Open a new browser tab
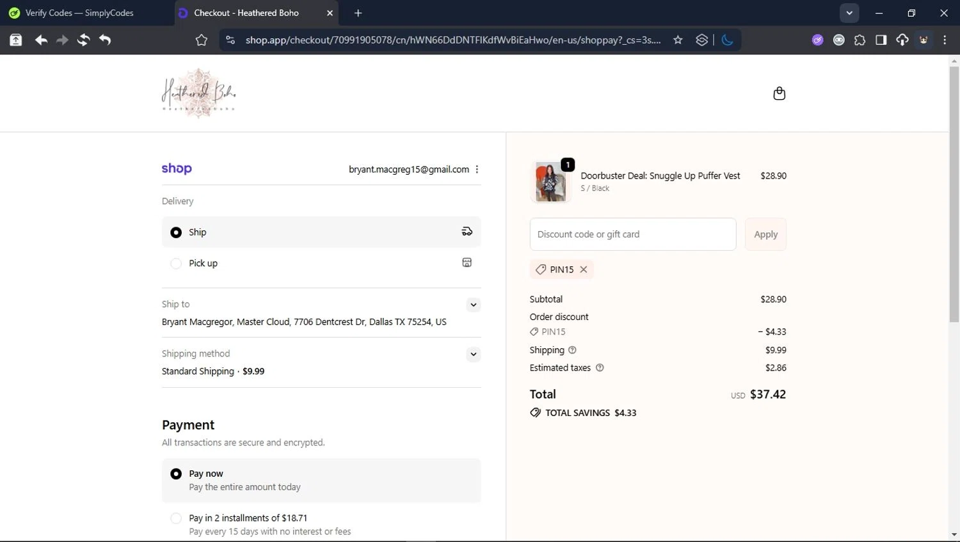 (358, 13)
